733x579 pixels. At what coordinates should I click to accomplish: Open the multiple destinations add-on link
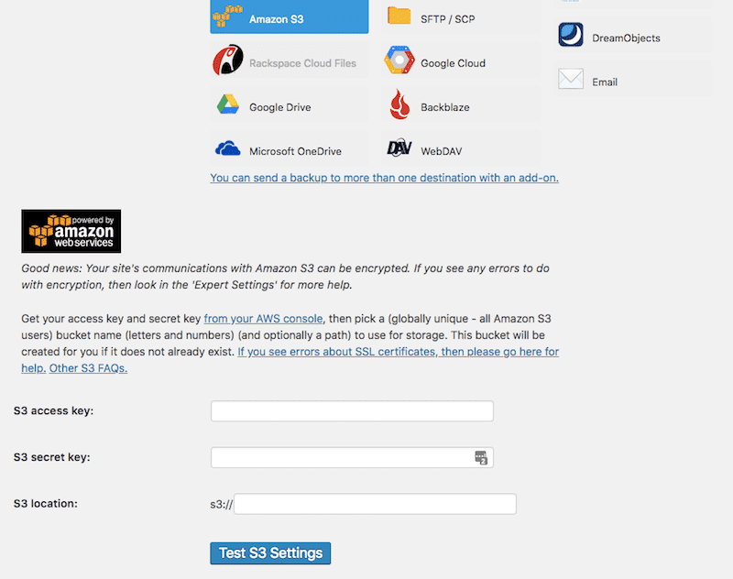coord(384,178)
